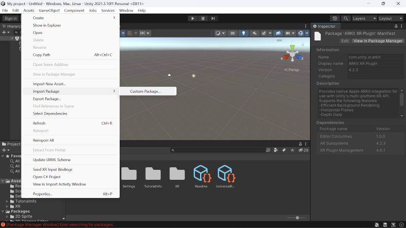Screen dimensions: 406x228
Task: Toggle scene lighting bulb icon
Action: (244, 33)
